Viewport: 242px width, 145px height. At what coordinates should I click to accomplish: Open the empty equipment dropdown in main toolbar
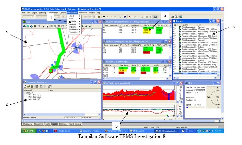point(33,17)
